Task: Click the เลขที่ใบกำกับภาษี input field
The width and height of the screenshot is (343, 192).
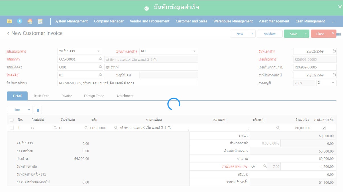Action: point(315,67)
